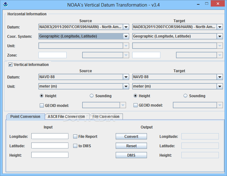Click the Output Height field
Viewport: 227px width, 176px height.
(200, 155)
